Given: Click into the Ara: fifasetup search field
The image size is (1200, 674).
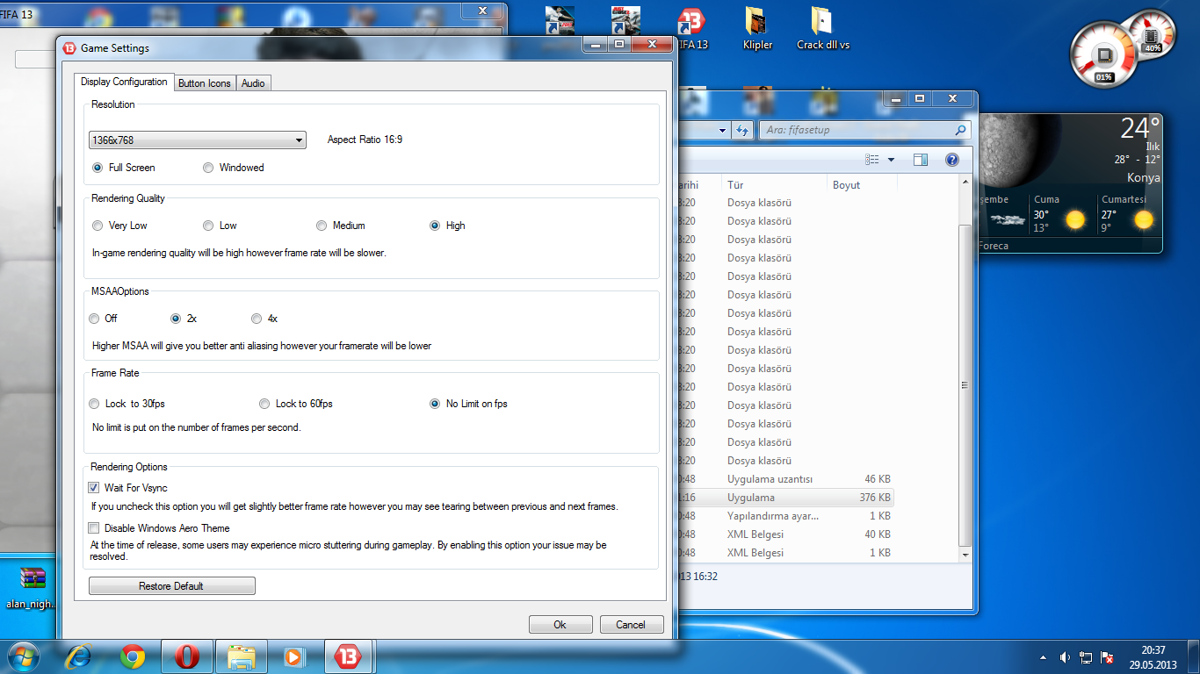Looking at the screenshot, I should pos(857,130).
